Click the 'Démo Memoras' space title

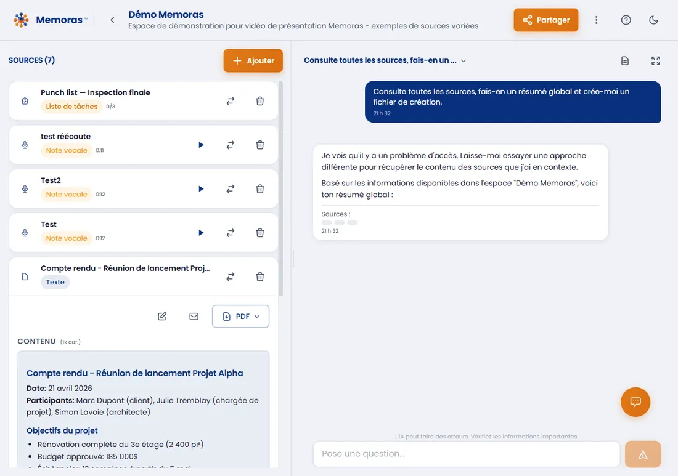tap(166, 14)
